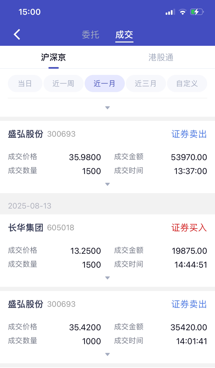
Task: Check the Wi-Fi status icon
Action: pyautogui.click(x=183, y=12)
